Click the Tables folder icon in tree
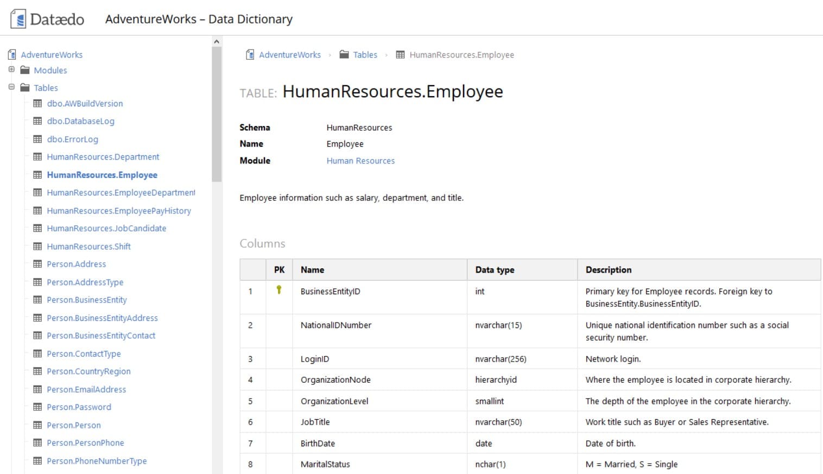Image resolution: width=823 pixels, height=474 pixels. click(x=25, y=87)
